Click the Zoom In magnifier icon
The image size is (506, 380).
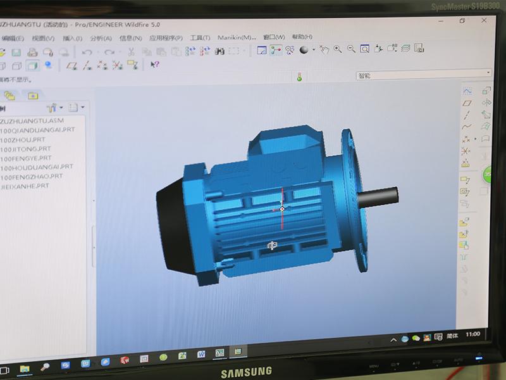pyautogui.click(x=338, y=49)
